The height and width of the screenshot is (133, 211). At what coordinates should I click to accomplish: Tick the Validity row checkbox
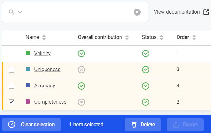click(x=11, y=54)
